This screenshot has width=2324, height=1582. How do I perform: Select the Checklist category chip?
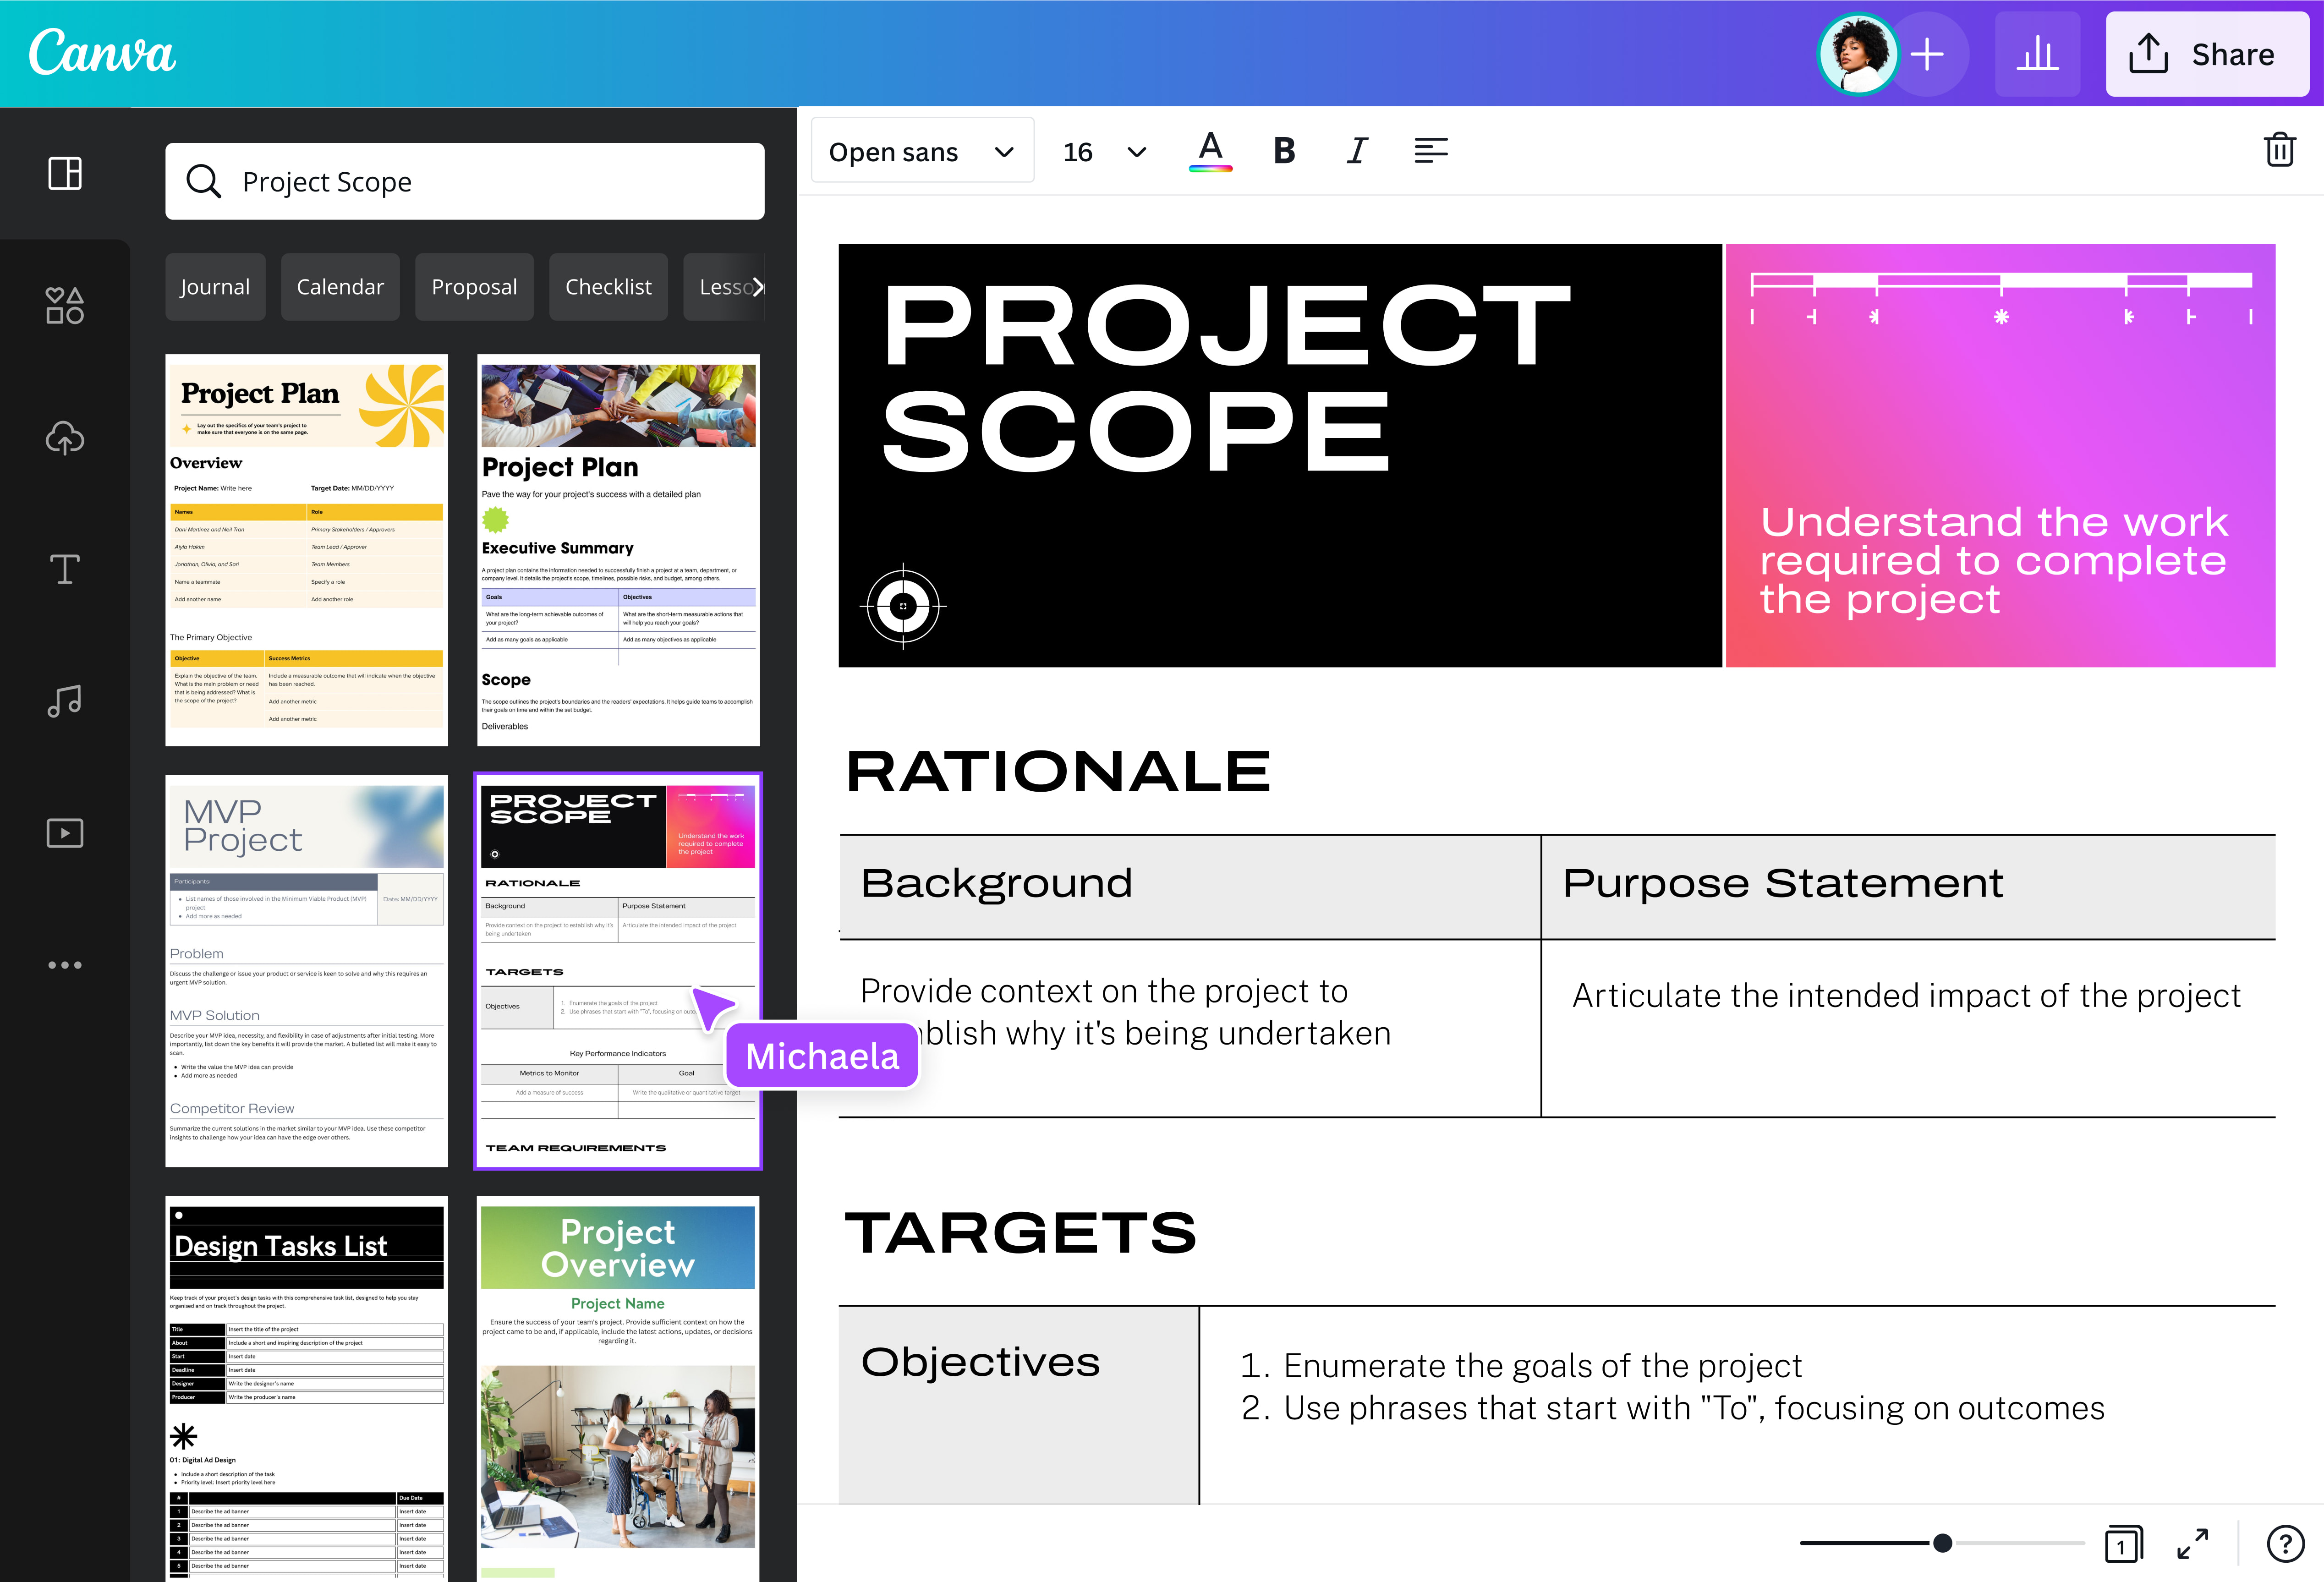tap(608, 287)
